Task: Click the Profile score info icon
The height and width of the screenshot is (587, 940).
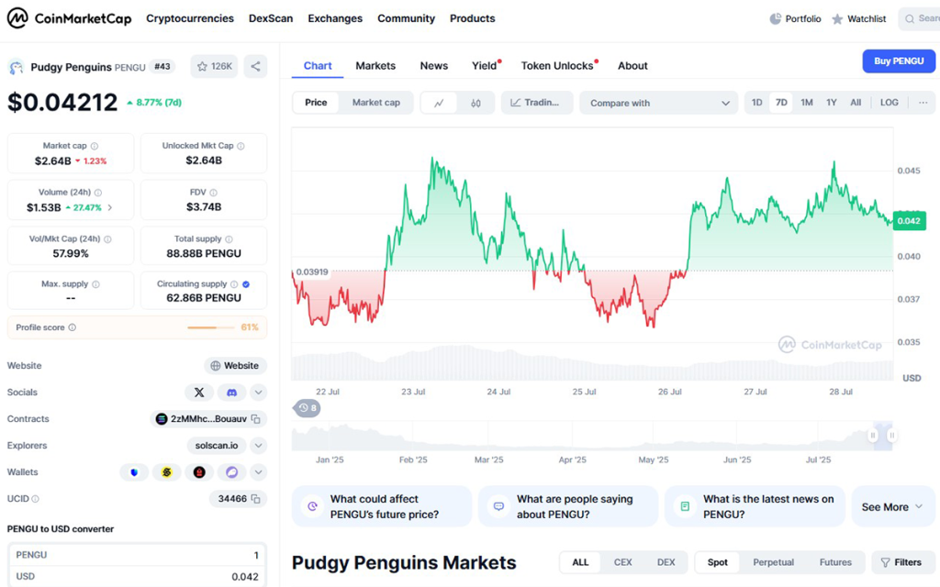Action: point(72,327)
